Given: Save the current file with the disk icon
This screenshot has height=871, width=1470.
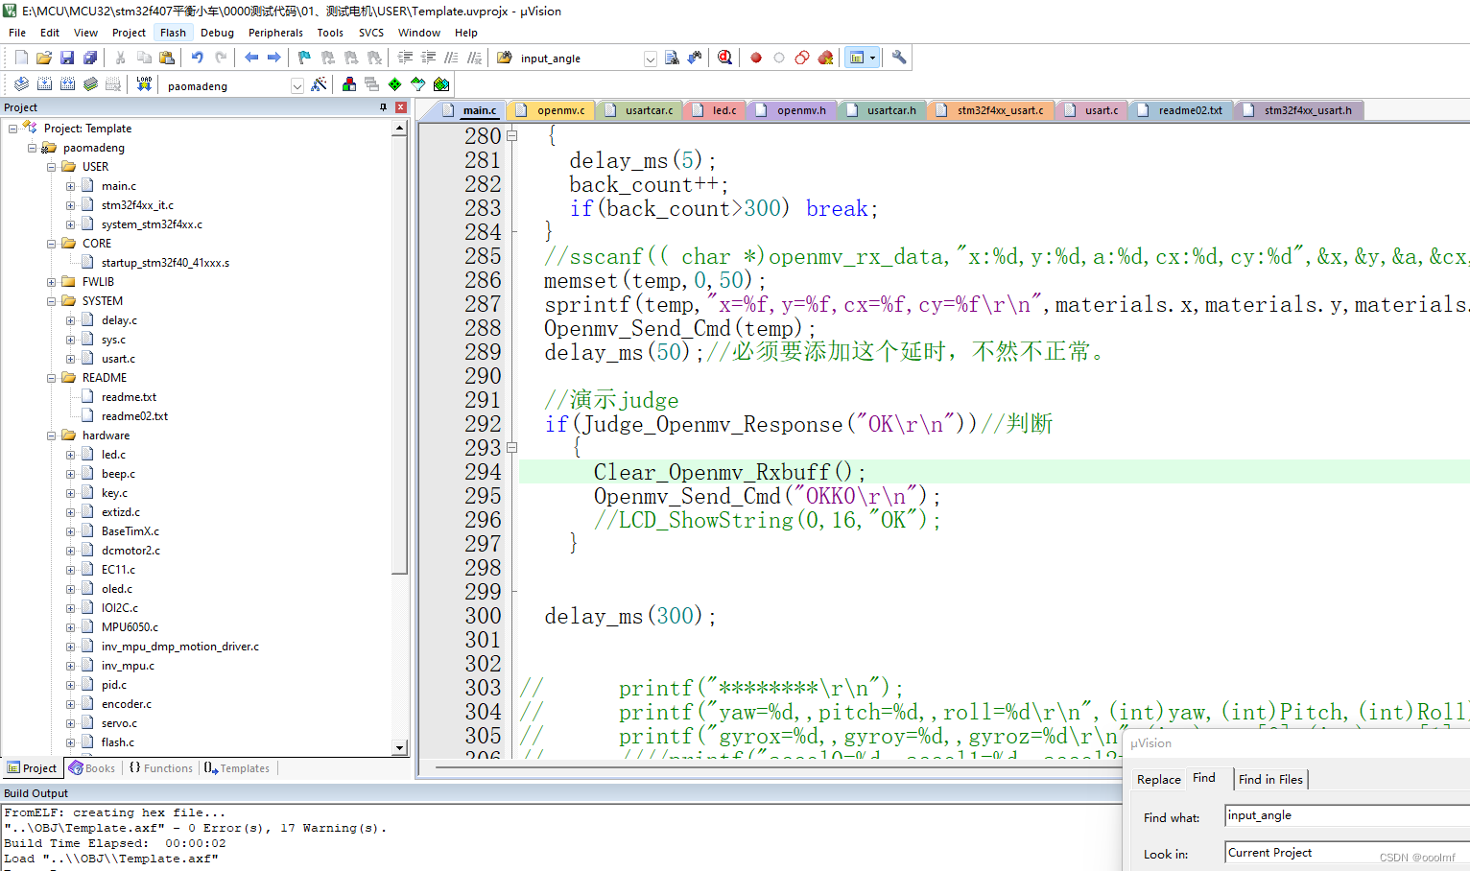Looking at the screenshot, I should [67, 58].
